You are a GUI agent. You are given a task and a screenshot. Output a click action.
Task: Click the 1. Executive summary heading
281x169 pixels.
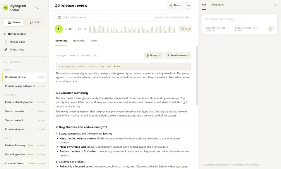[72, 93]
